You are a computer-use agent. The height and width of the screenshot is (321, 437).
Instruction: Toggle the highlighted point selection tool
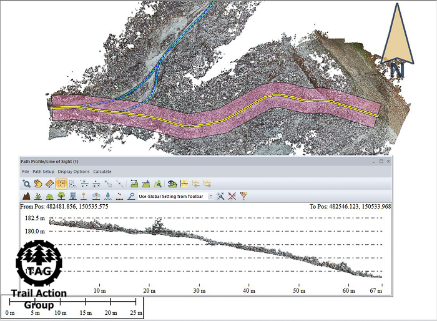(62, 184)
